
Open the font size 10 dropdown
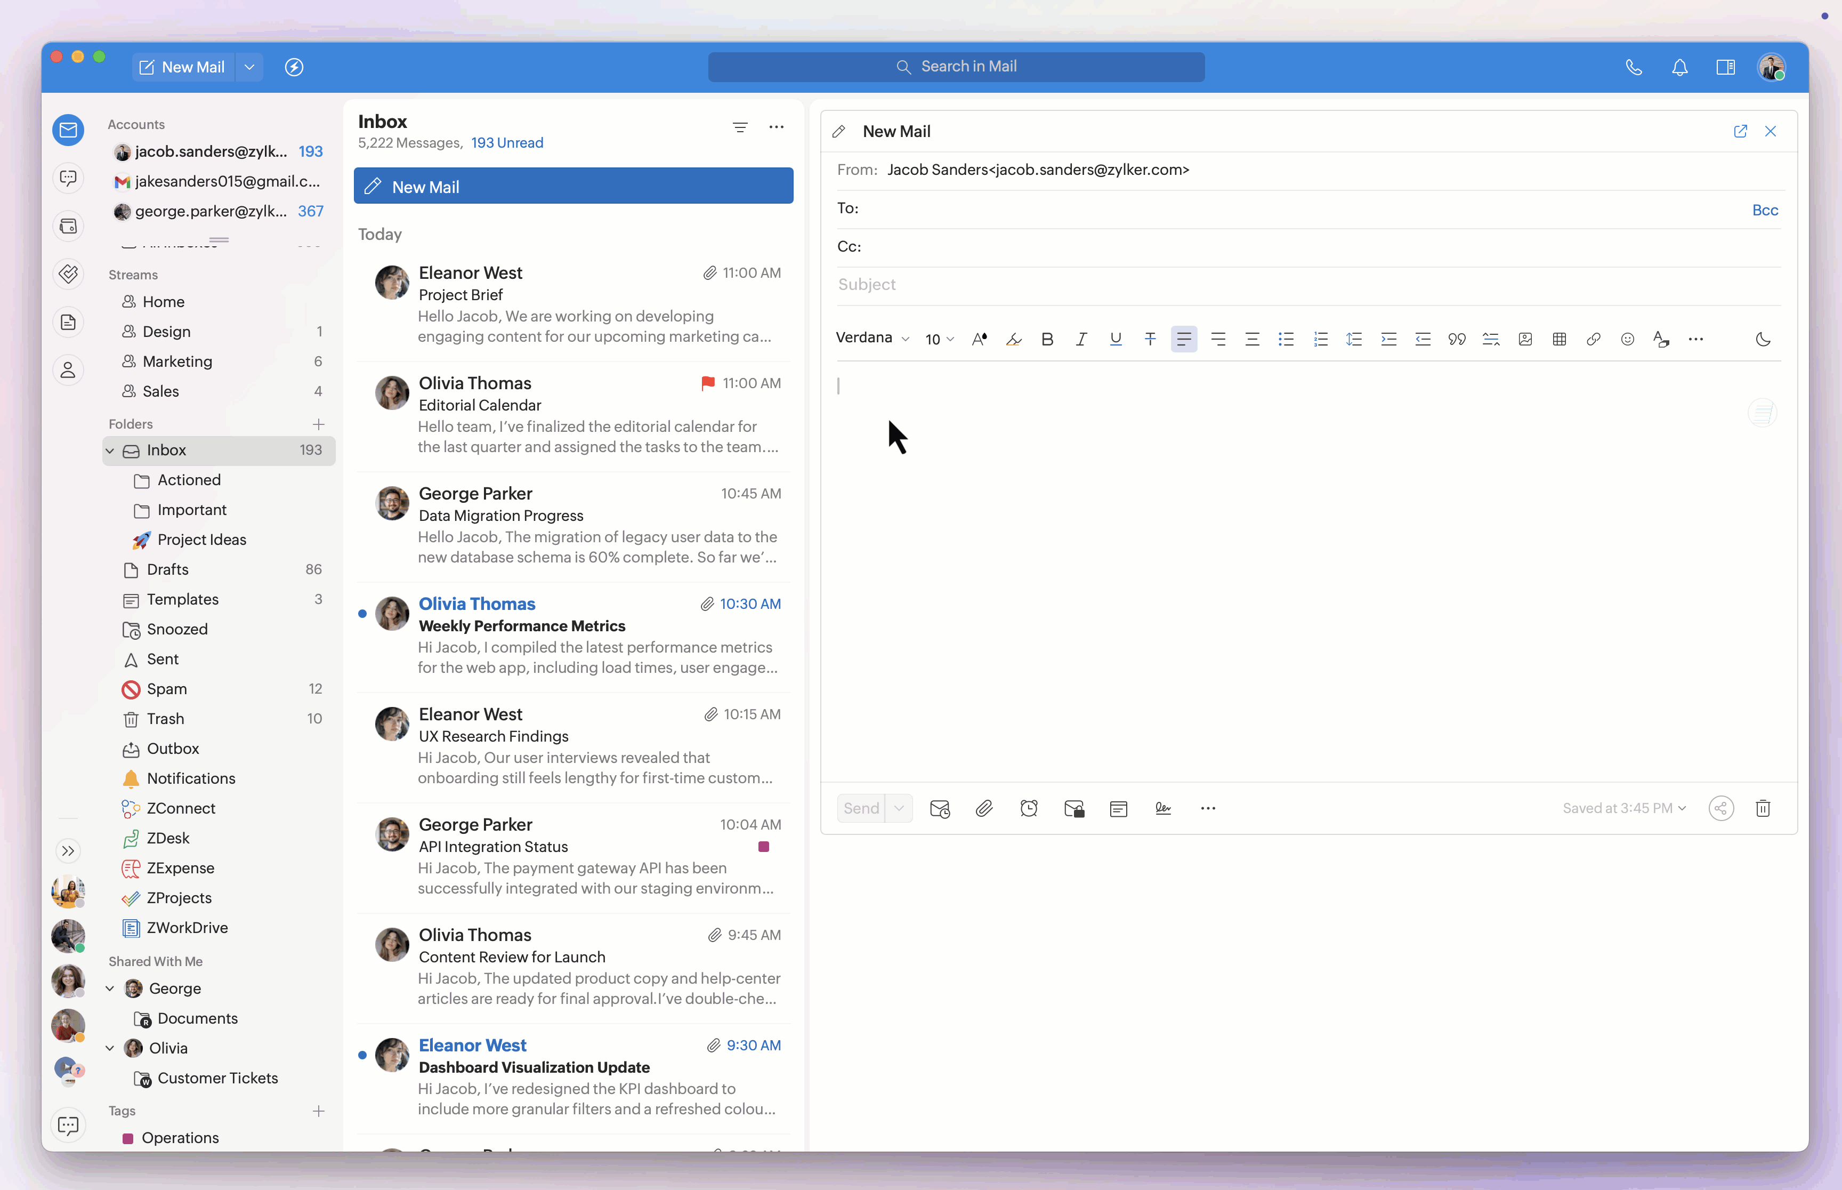tap(939, 339)
